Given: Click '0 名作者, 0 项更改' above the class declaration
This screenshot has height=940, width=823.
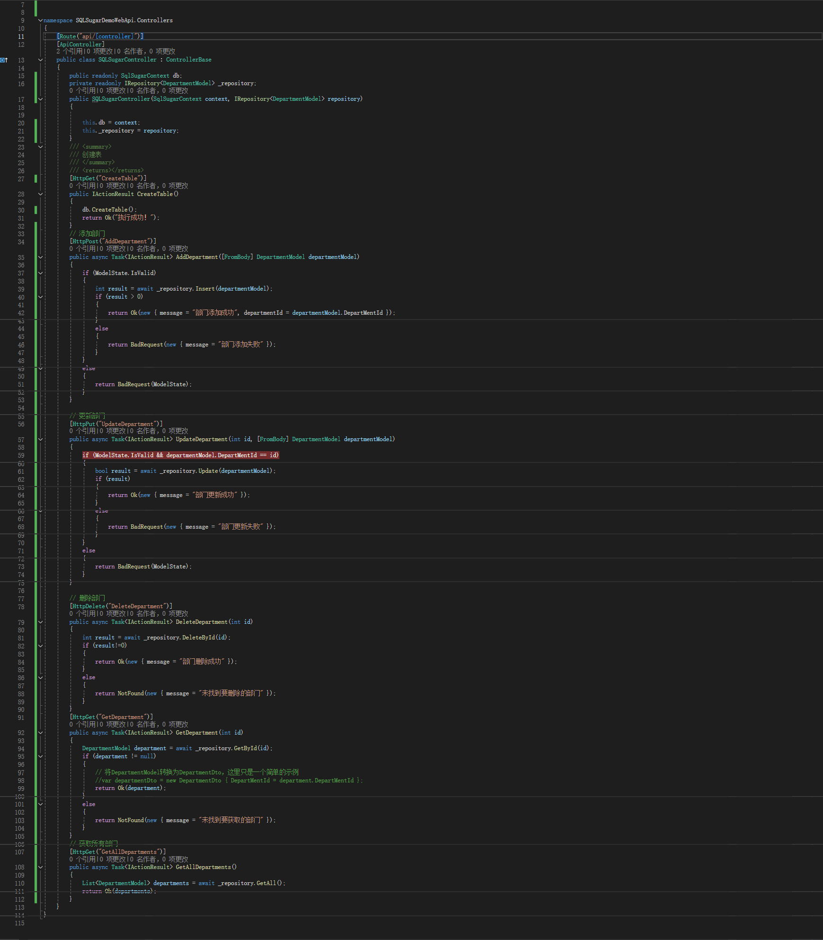Looking at the screenshot, I should (146, 52).
